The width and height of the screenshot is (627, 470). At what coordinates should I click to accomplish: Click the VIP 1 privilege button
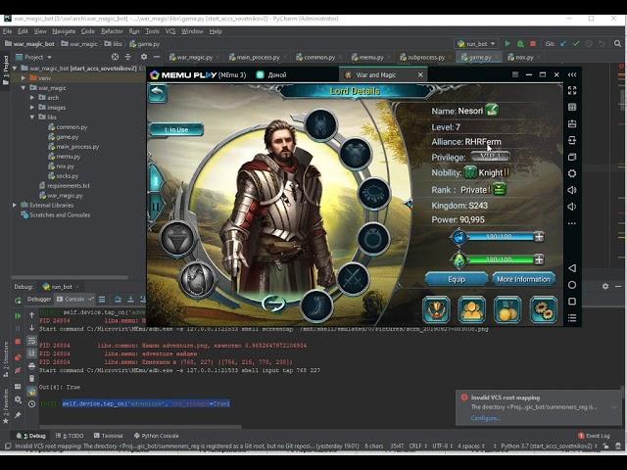pyautogui.click(x=490, y=157)
